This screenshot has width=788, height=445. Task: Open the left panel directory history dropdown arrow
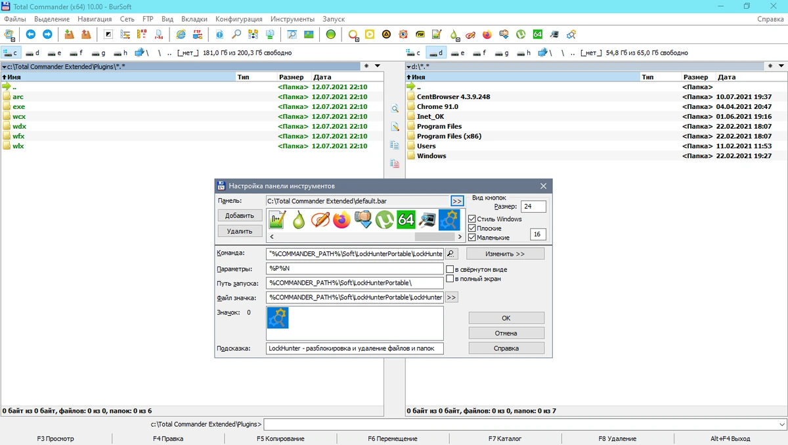click(x=376, y=66)
